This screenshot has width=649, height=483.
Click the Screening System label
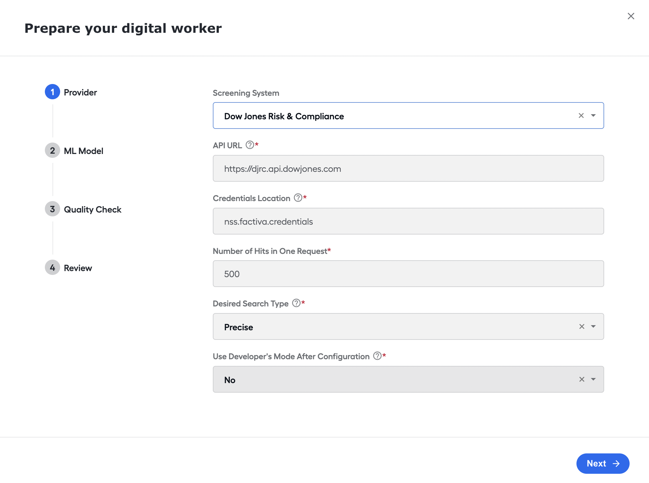tap(246, 93)
